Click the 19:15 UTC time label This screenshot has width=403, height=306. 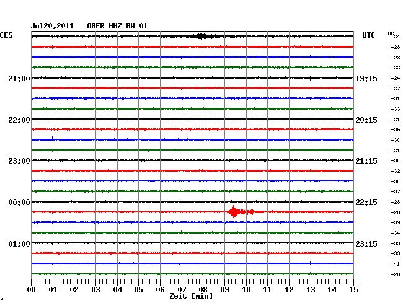[x=366, y=78]
